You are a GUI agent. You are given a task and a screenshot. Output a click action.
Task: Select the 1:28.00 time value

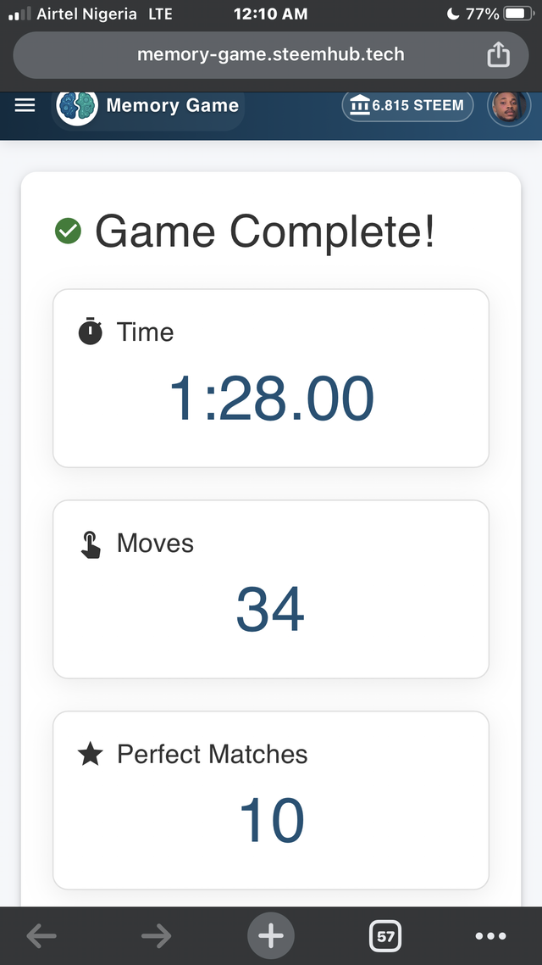point(271,399)
